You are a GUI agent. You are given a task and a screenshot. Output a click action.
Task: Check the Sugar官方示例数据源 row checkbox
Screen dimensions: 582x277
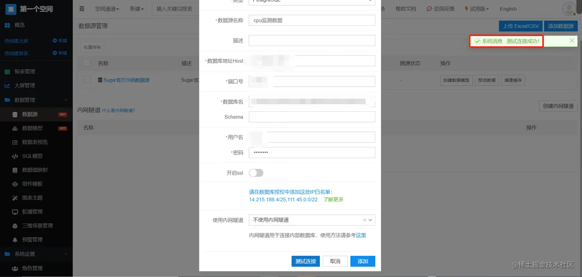pos(87,80)
